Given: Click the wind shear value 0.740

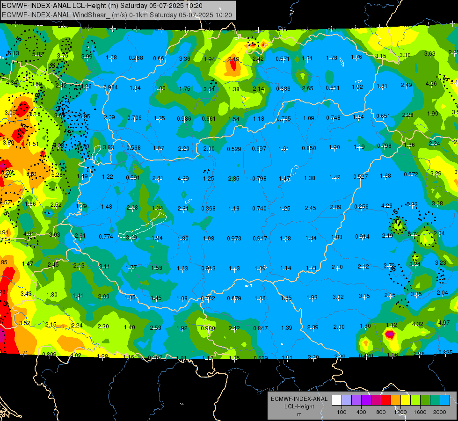Looking at the screenshot, I should click(x=259, y=208).
